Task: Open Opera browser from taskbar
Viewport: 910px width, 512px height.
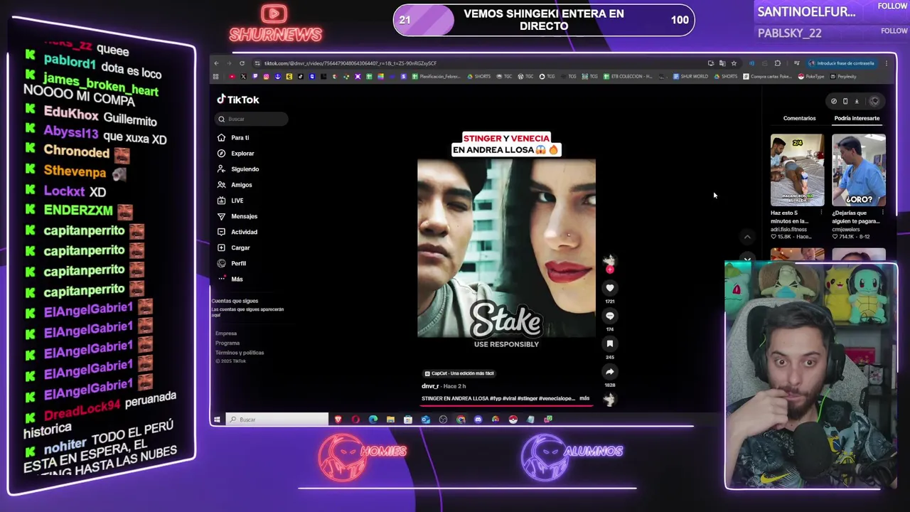Action: click(x=355, y=420)
